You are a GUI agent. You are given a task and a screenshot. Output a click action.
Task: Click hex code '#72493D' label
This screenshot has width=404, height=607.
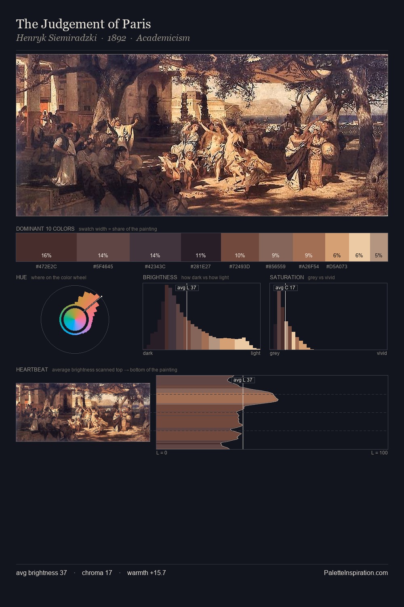(x=240, y=267)
